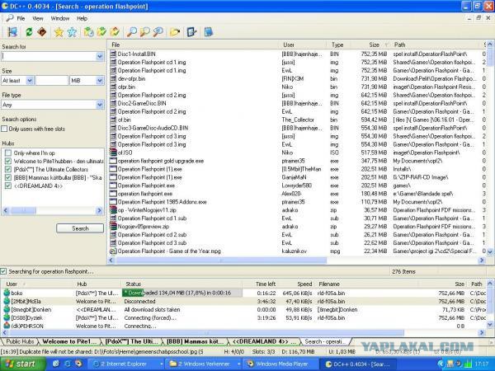Screen dimensions: 495x371
Task: Open Favorite Users blue star icon
Action: [72, 32]
